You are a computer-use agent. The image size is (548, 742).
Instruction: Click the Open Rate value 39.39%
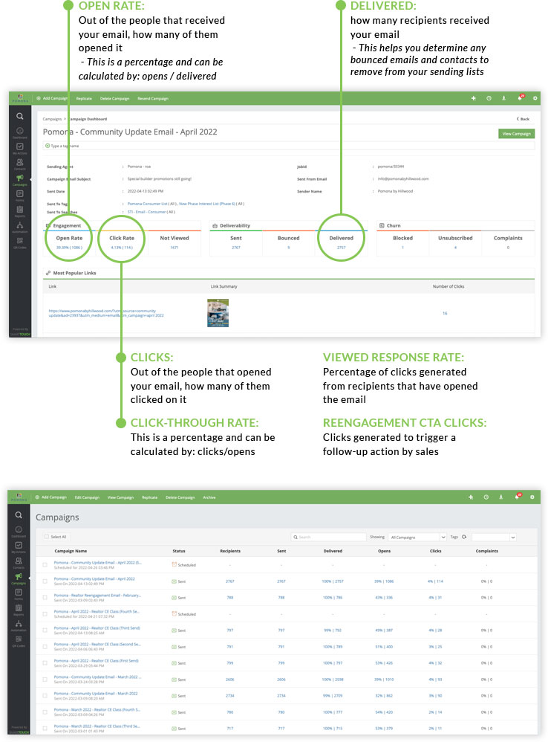(x=69, y=248)
